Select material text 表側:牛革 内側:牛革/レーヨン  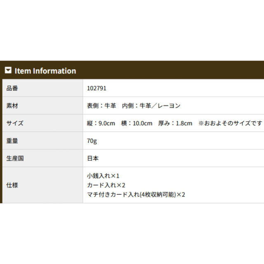[134, 106]
